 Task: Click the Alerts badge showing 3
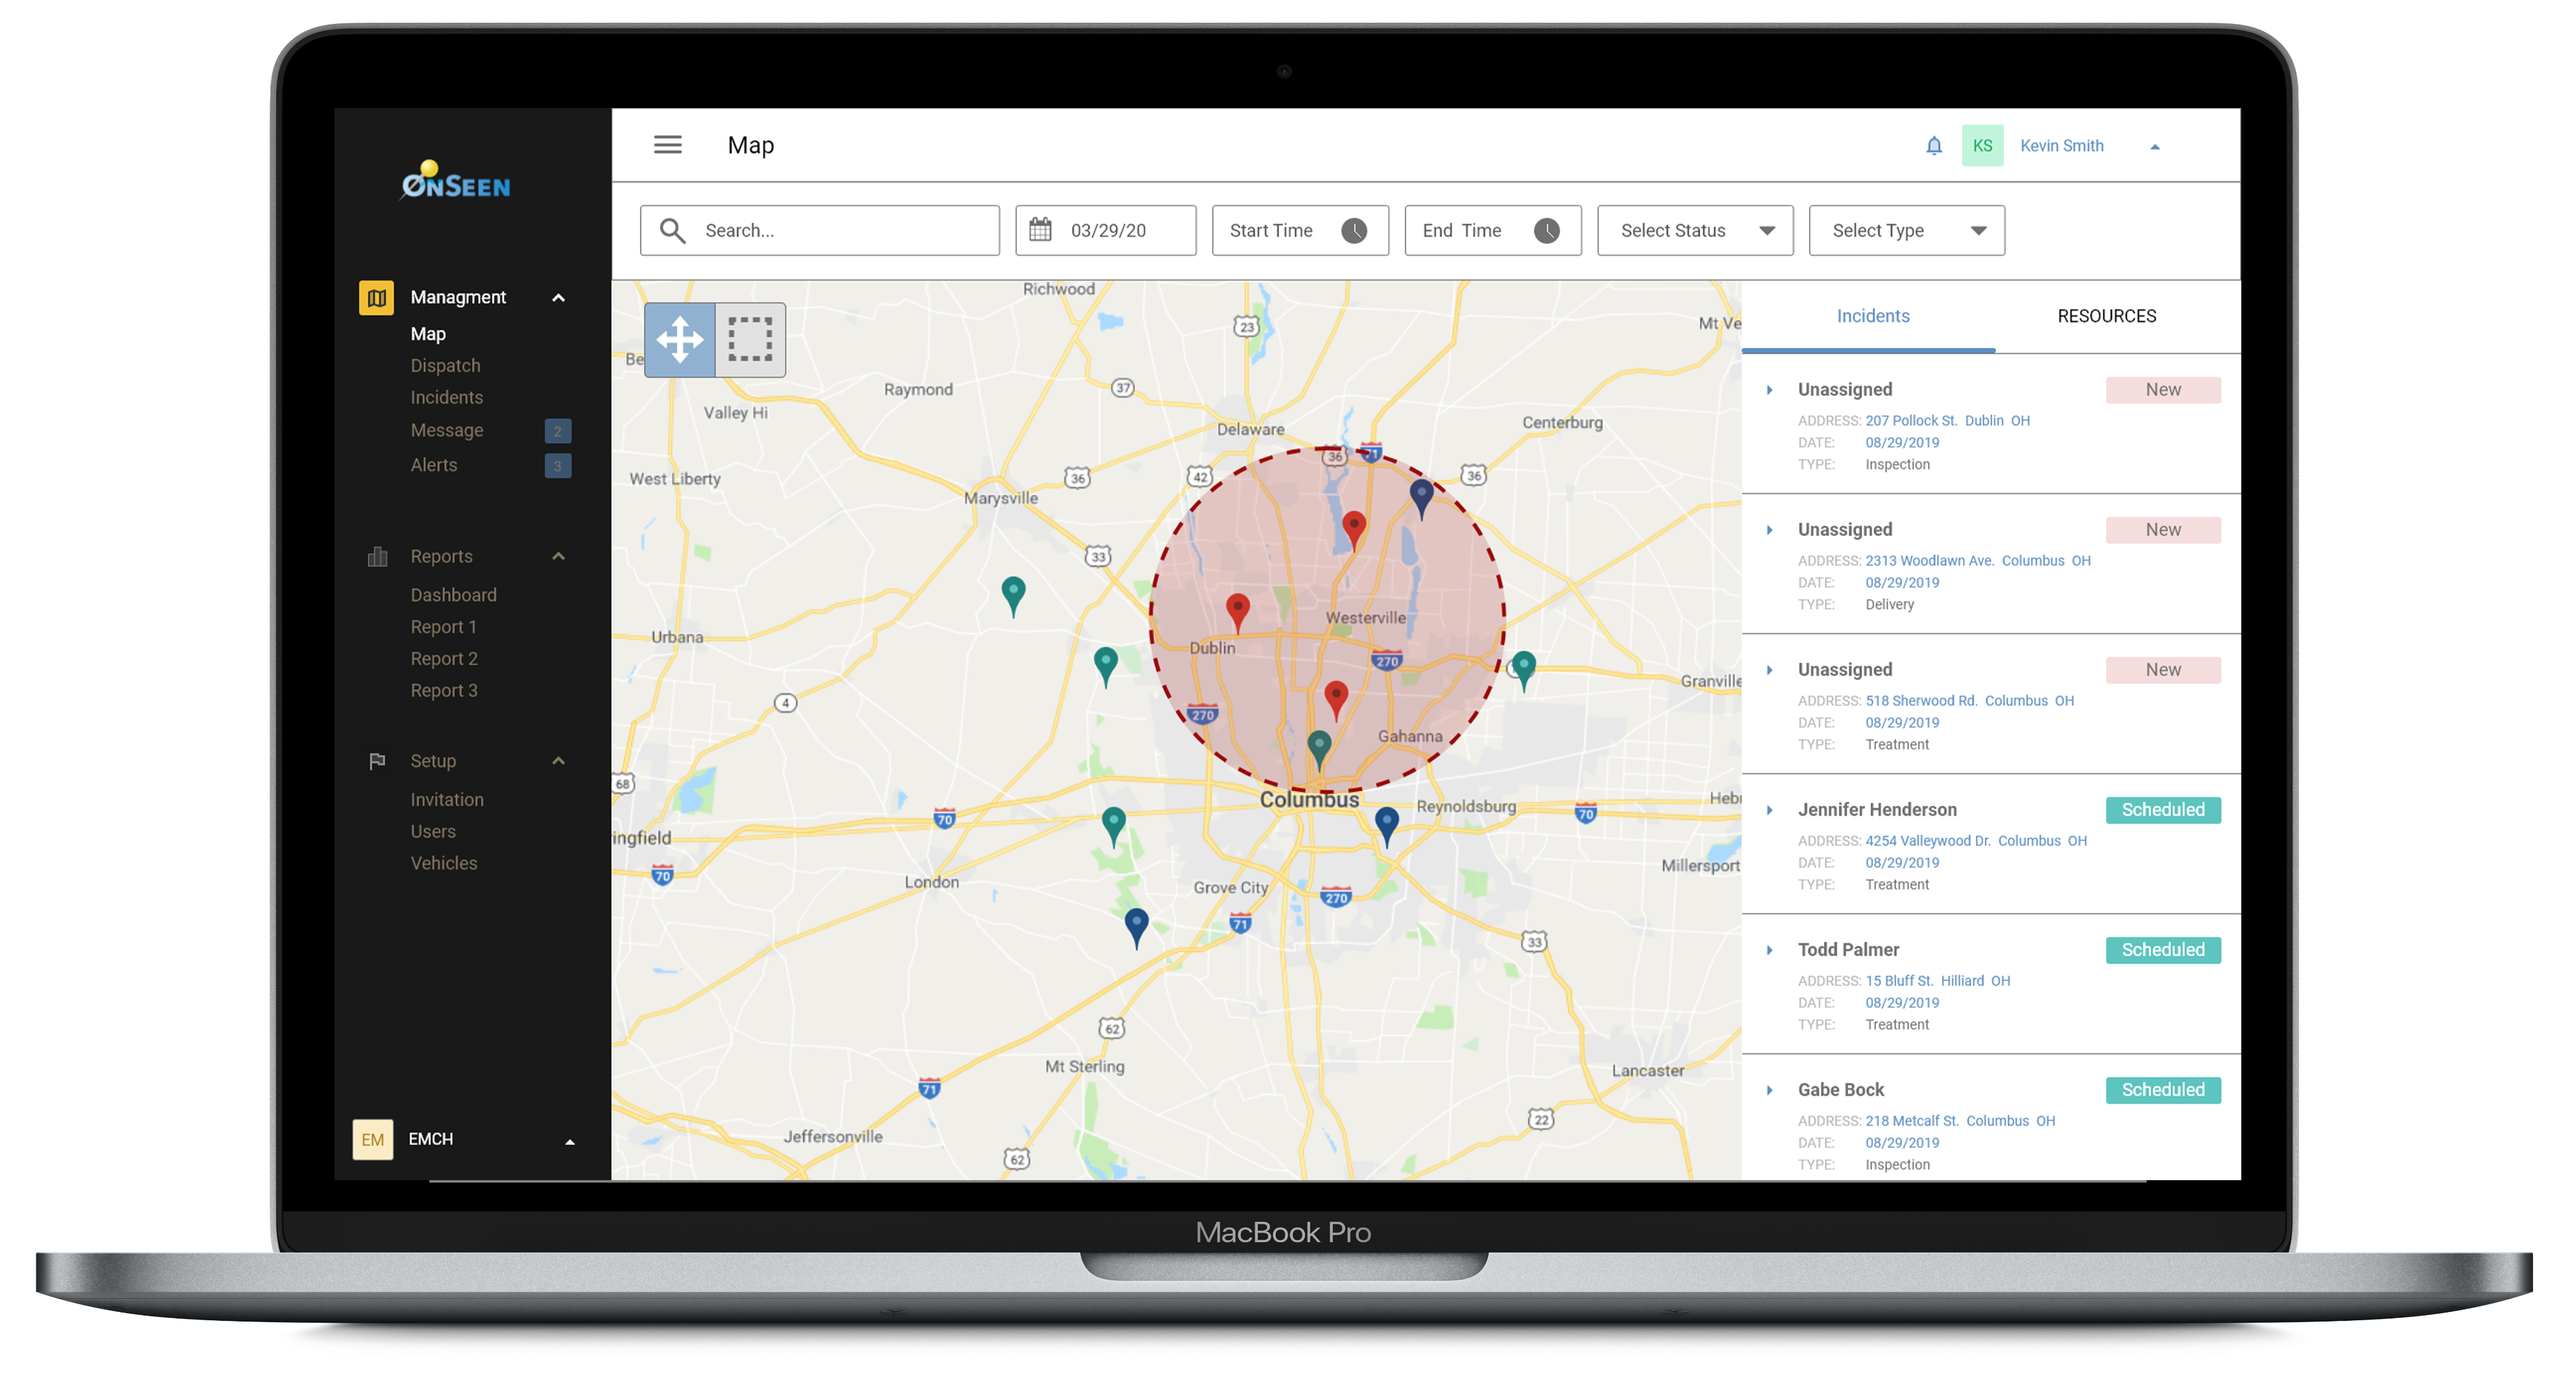coord(558,466)
